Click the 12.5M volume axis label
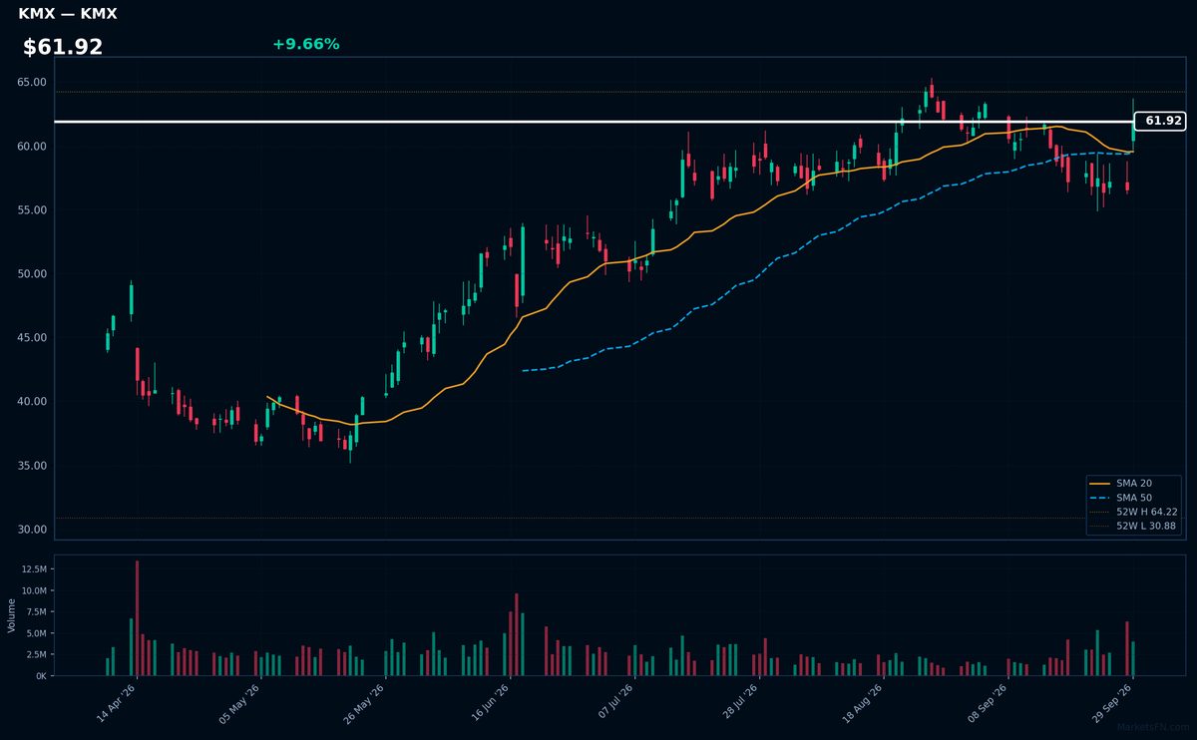 tap(33, 568)
